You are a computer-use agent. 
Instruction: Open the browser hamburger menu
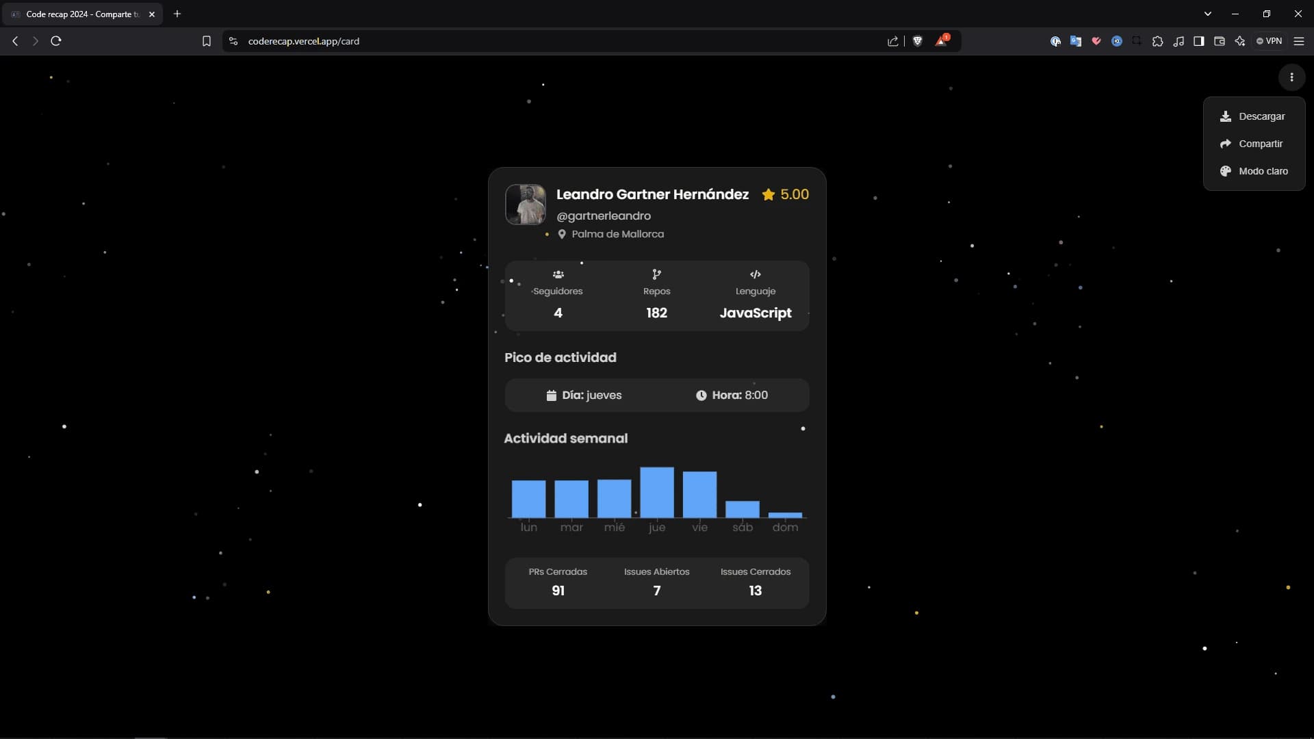tap(1298, 41)
